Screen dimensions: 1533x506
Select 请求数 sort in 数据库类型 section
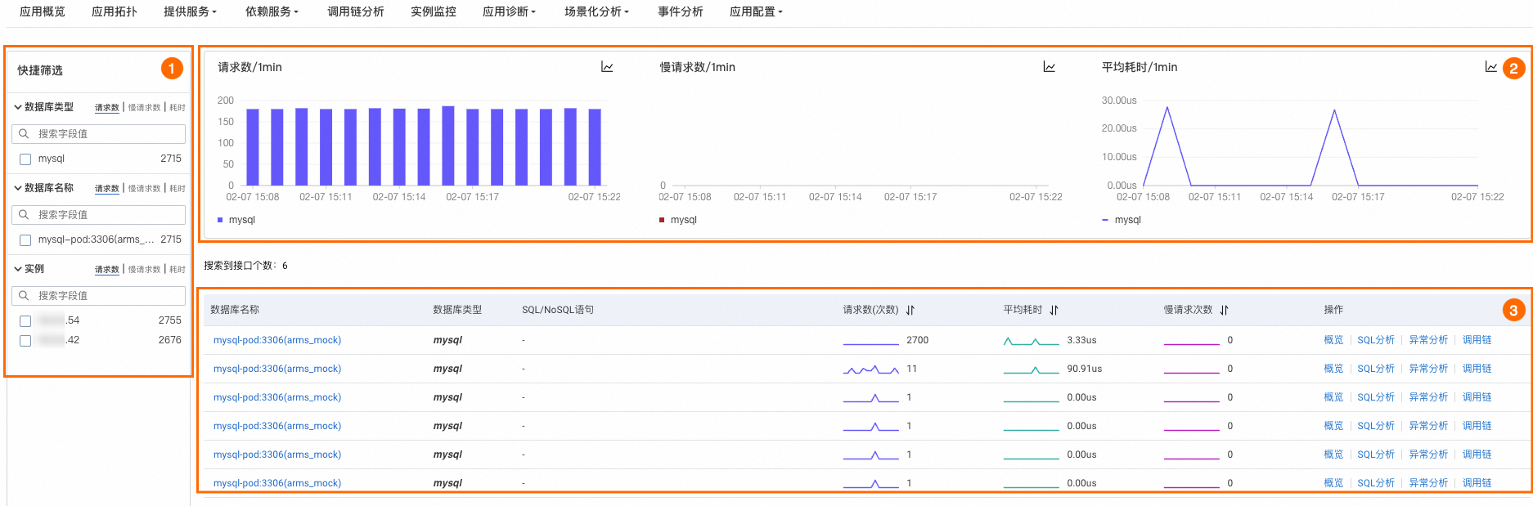coord(107,108)
